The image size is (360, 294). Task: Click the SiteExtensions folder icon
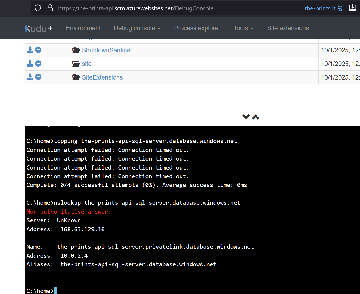pyautogui.click(x=76, y=77)
